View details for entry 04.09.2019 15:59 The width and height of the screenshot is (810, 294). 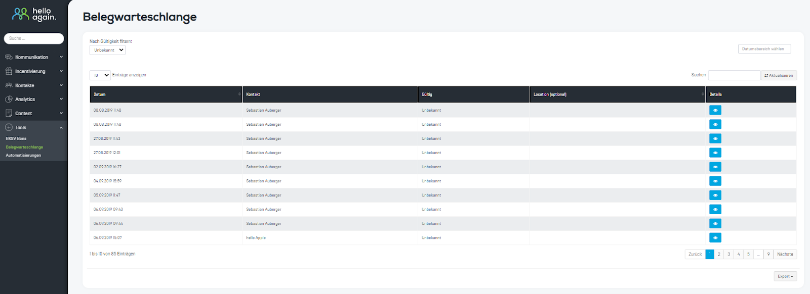715,181
